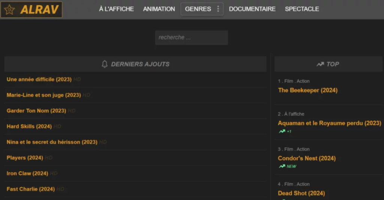384x200 pixels.
Task: Expand the Genres dropdown
Action: 198,9
